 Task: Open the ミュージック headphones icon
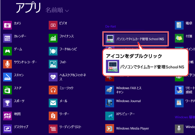point(53,90)
